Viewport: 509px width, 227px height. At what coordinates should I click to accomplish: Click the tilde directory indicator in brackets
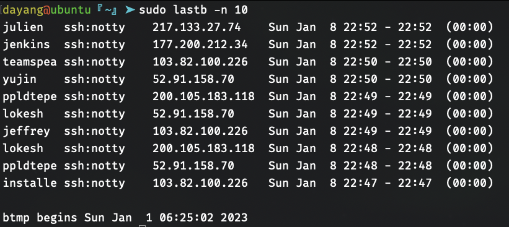[x=107, y=10]
